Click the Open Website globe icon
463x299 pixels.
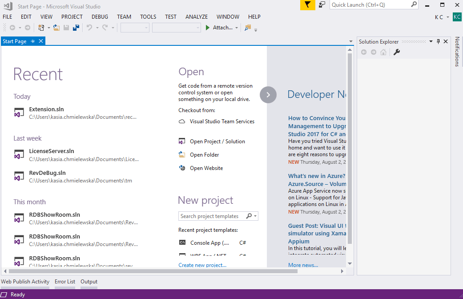pos(182,168)
